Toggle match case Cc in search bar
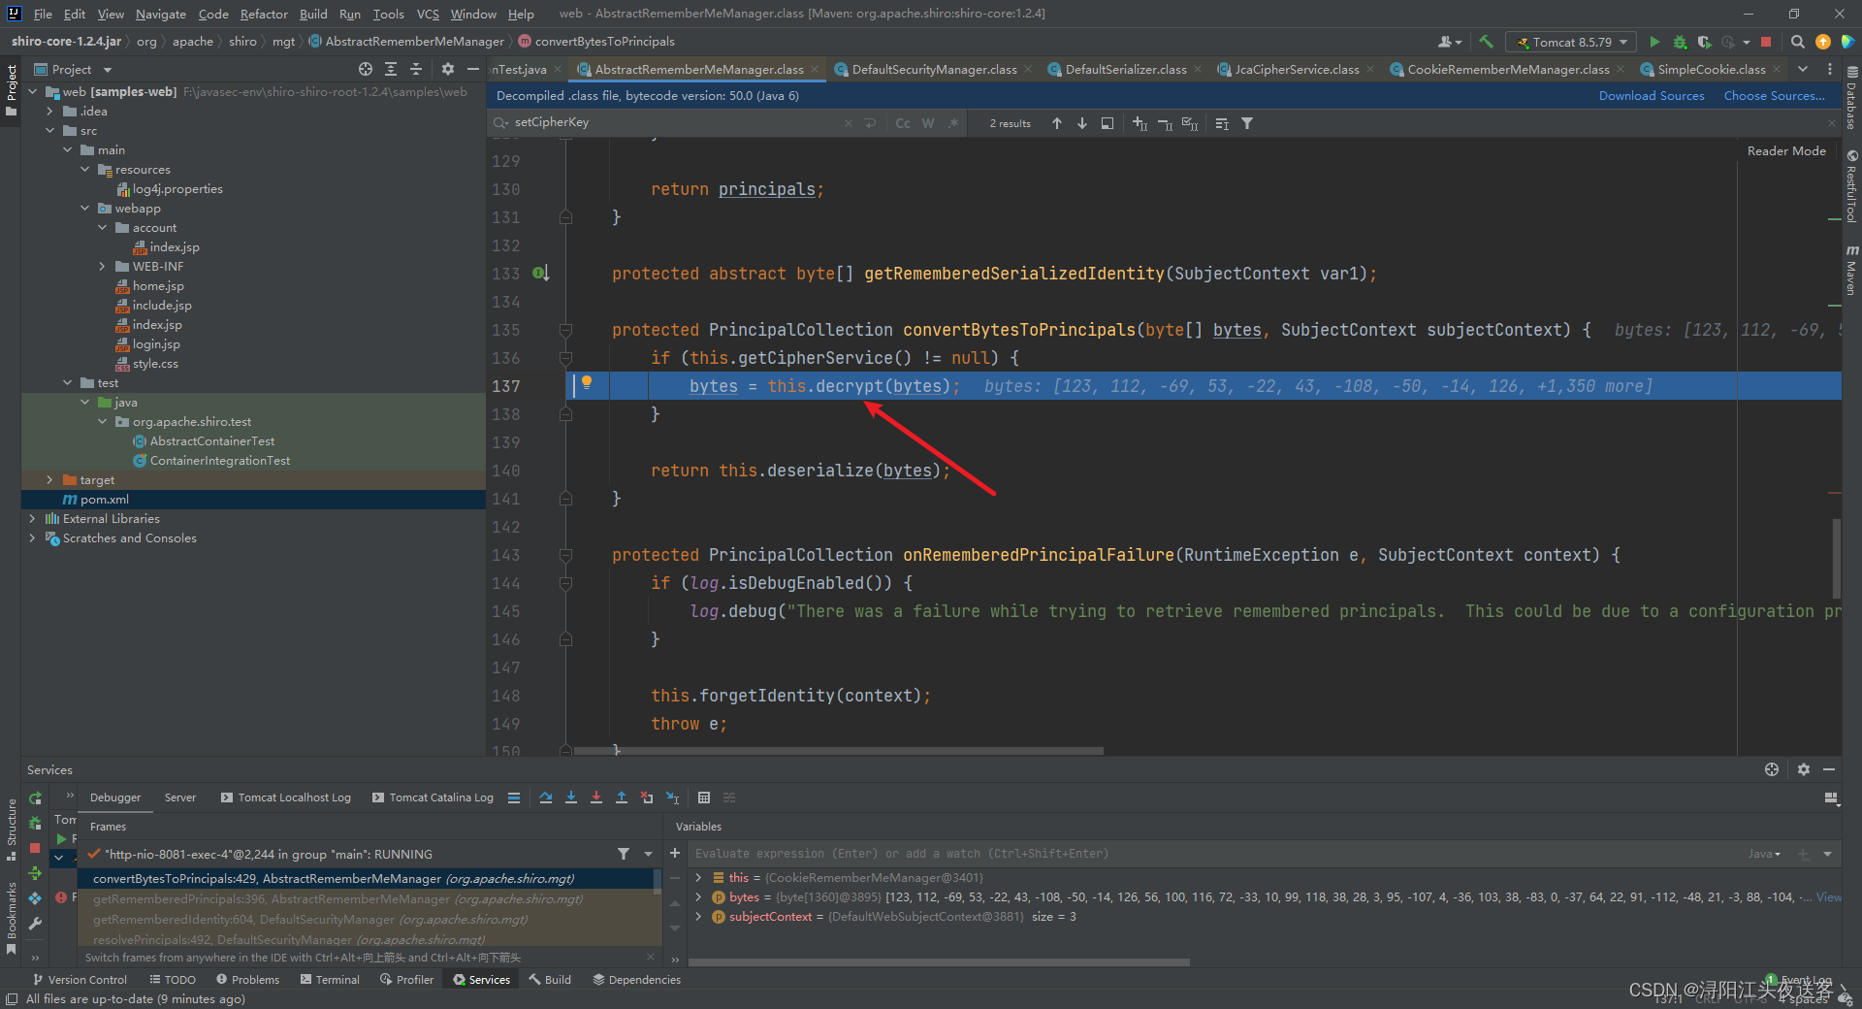The image size is (1862, 1009). [x=903, y=123]
